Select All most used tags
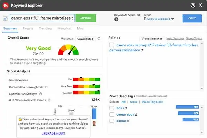This screenshot has height=138, width=207. [x=124, y=102]
